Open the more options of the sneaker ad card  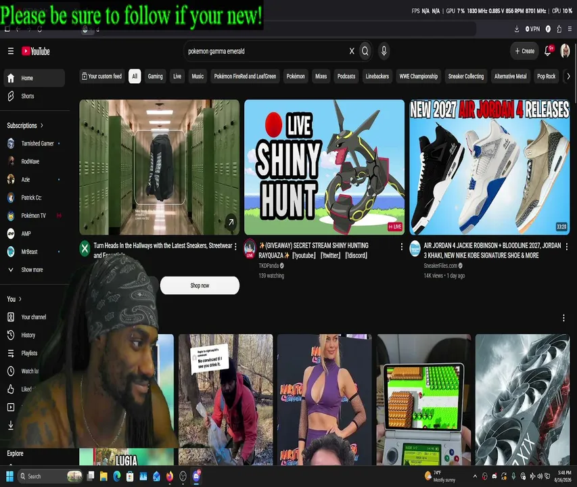tap(235, 246)
